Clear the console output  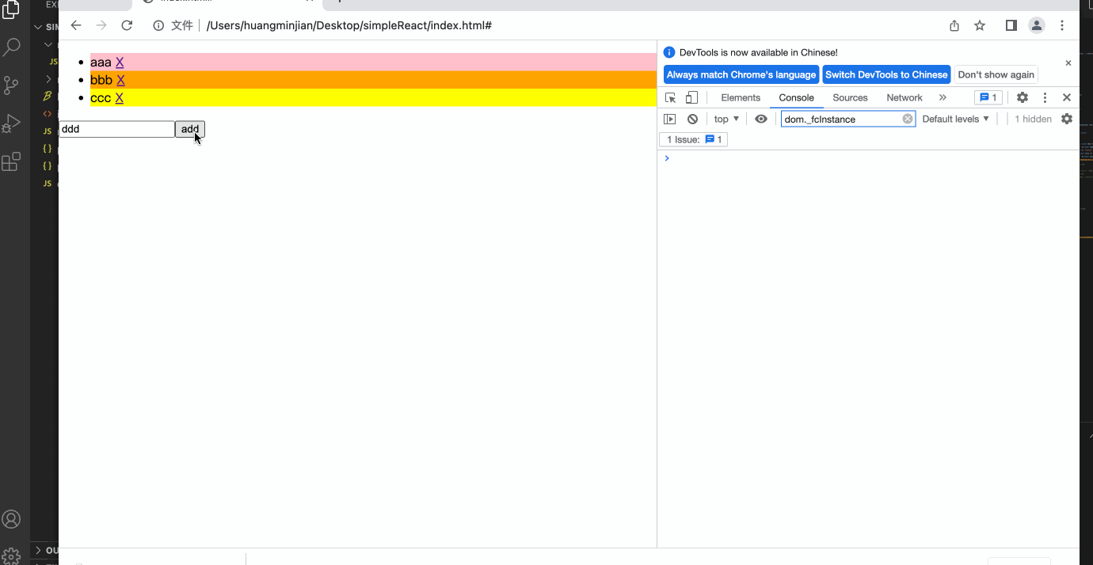[693, 119]
